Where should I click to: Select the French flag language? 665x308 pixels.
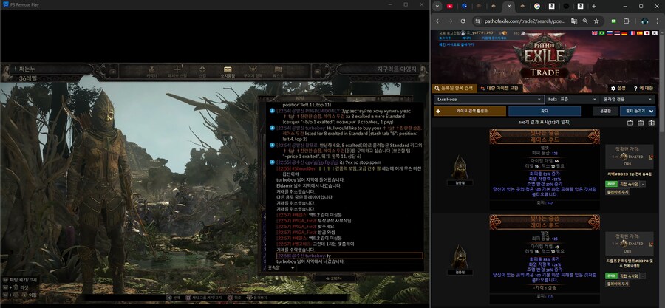tap(632, 33)
